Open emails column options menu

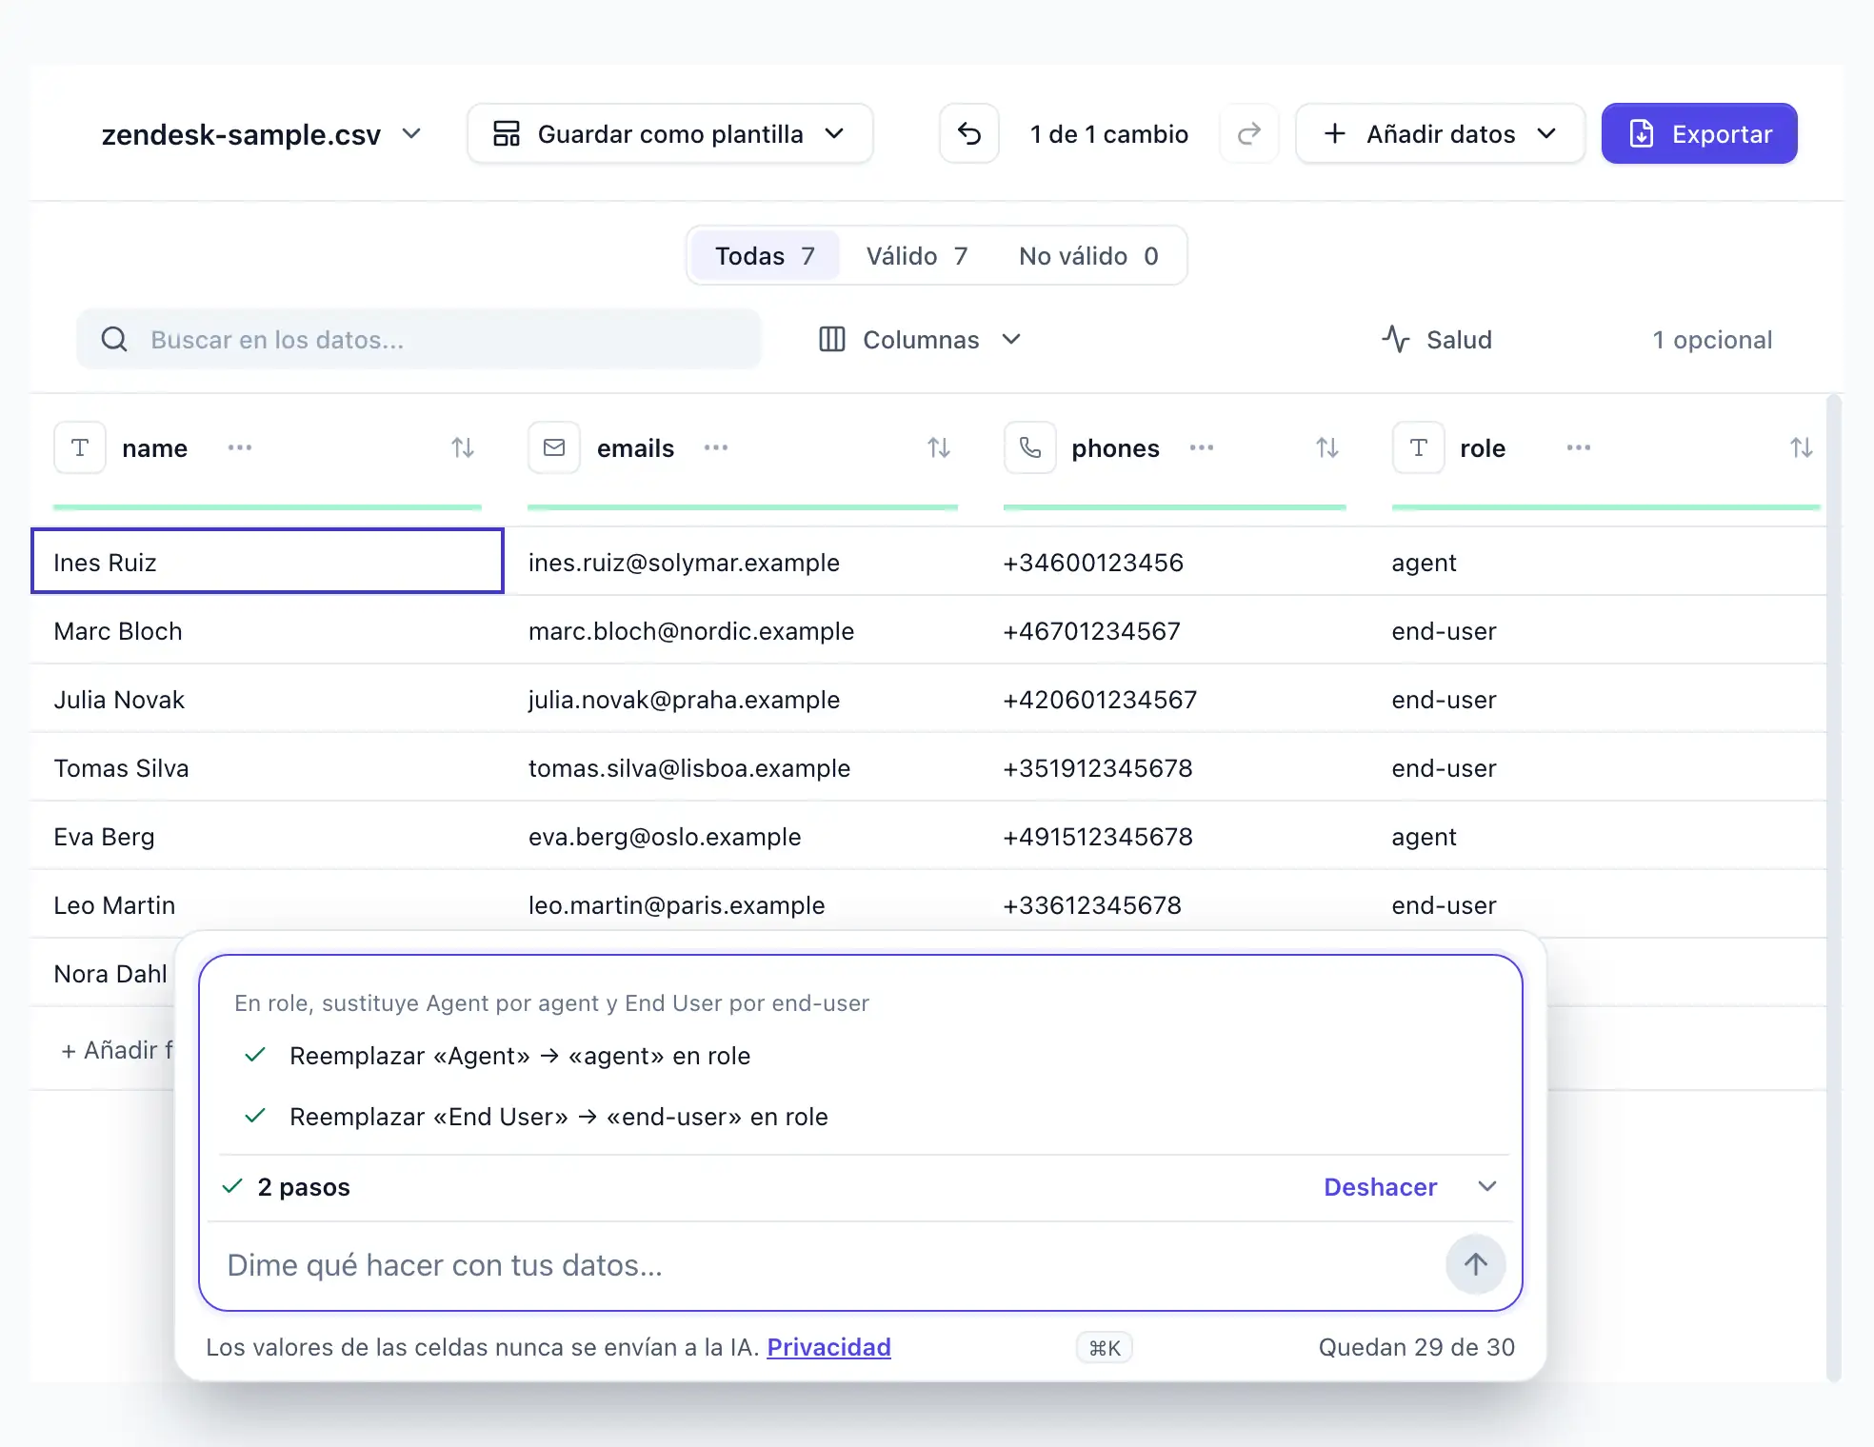(716, 447)
